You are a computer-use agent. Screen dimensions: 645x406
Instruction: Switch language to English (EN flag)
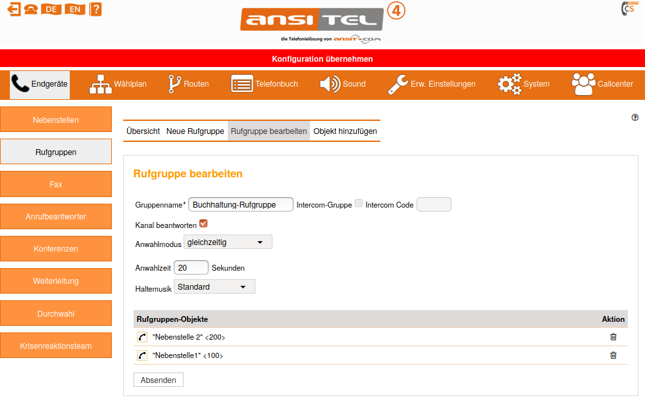[x=76, y=9]
